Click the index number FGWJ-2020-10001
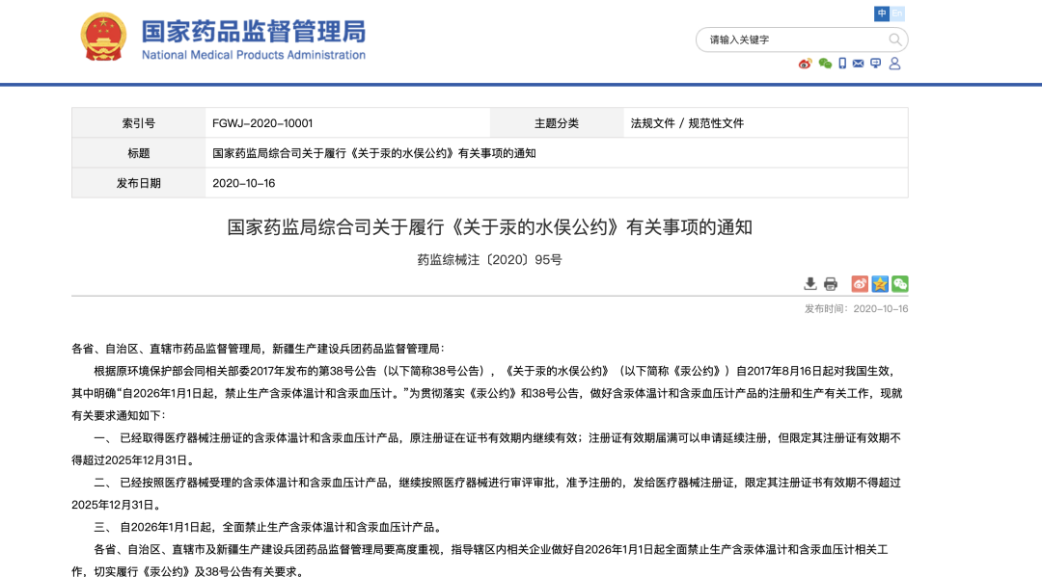The width and height of the screenshot is (1042, 577). click(x=262, y=123)
